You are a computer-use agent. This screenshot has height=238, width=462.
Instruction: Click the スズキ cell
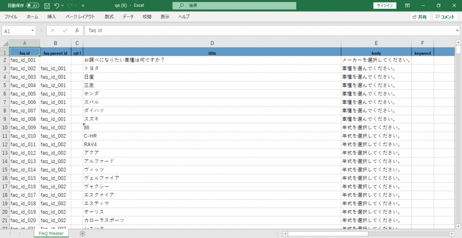point(212,119)
